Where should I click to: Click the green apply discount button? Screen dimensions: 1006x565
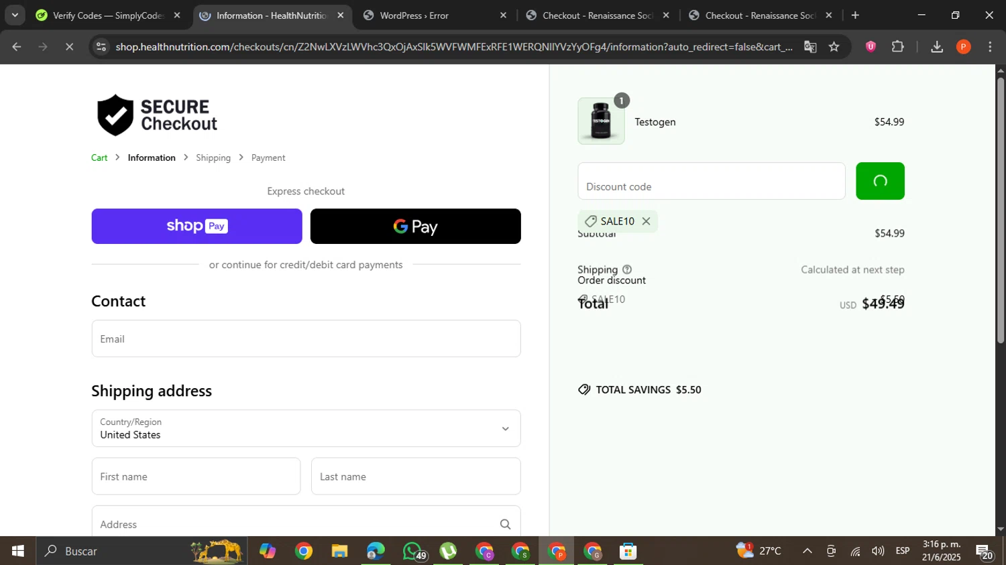[880, 181]
